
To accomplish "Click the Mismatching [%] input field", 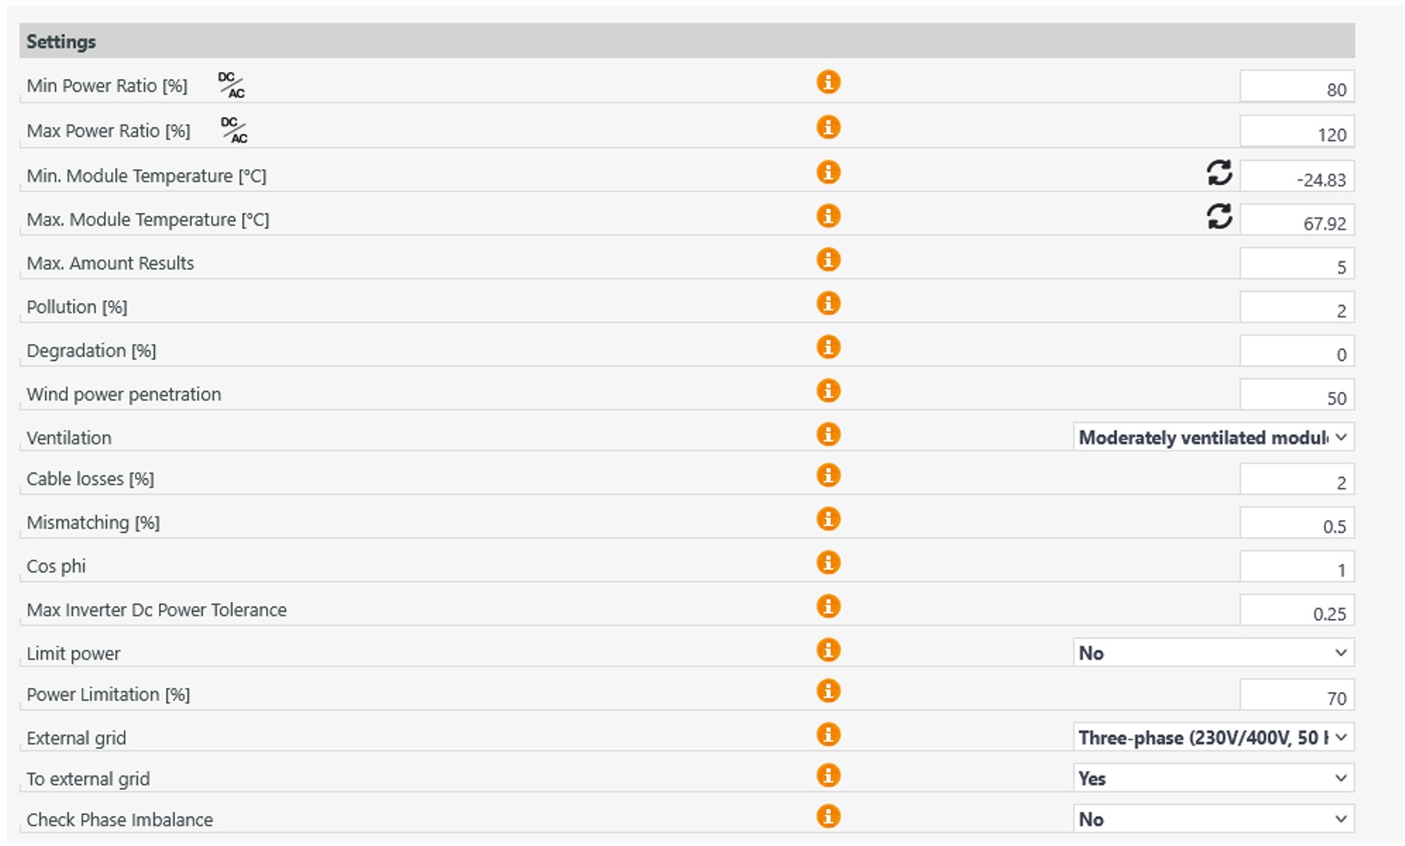I will click(x=1296, y=525).
